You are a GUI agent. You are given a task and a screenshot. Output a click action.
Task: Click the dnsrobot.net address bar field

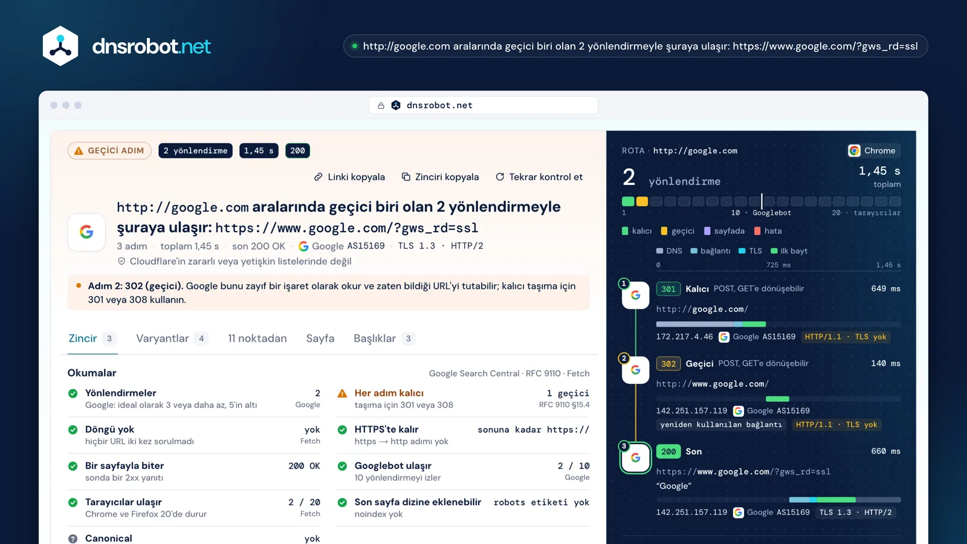[483, 105]
